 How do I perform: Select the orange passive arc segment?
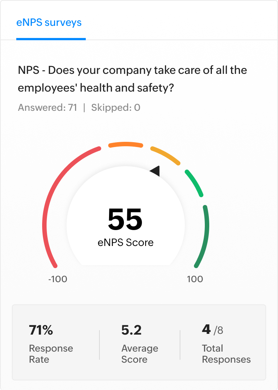126,145
